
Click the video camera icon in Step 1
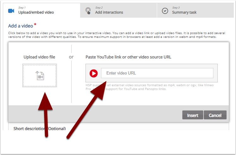coord(11,11)
